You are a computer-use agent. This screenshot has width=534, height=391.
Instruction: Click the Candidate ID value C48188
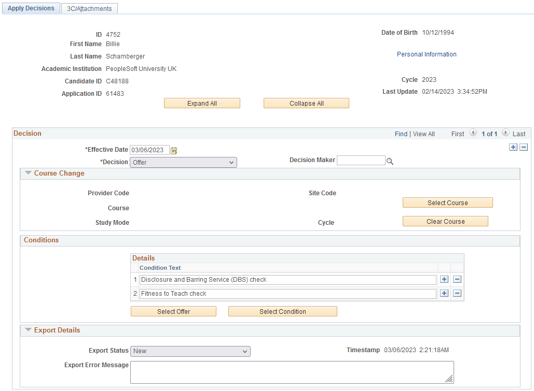[x=117, y=81]
